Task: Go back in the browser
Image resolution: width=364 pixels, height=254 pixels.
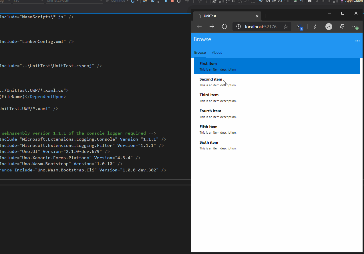Action: 199,27
